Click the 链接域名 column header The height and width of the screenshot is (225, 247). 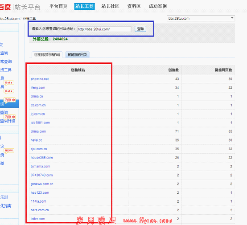(78, 70)
